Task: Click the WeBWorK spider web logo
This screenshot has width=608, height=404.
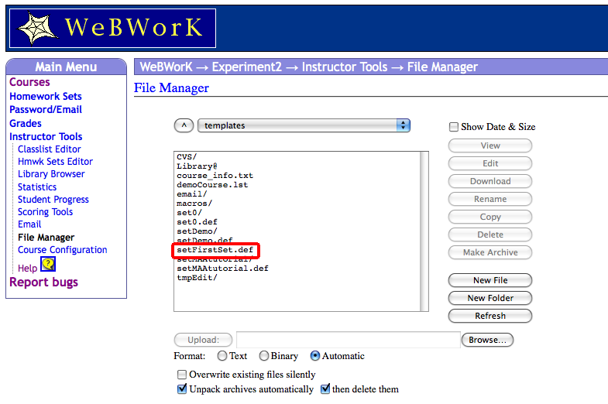Action: [112, 29]
